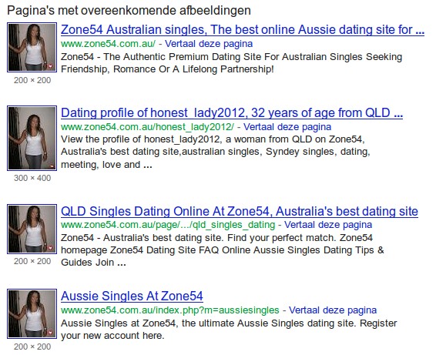This screenshot has height=355, width=436.
Task: Open the Aussie Singles At Zone54 title link
Action: click(132, 296)
